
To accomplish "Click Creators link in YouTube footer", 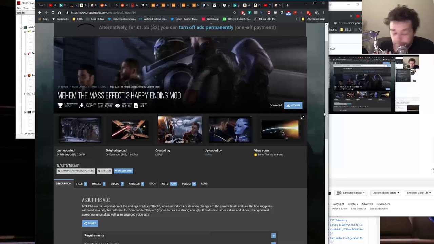I will click(x=353, y=204).
